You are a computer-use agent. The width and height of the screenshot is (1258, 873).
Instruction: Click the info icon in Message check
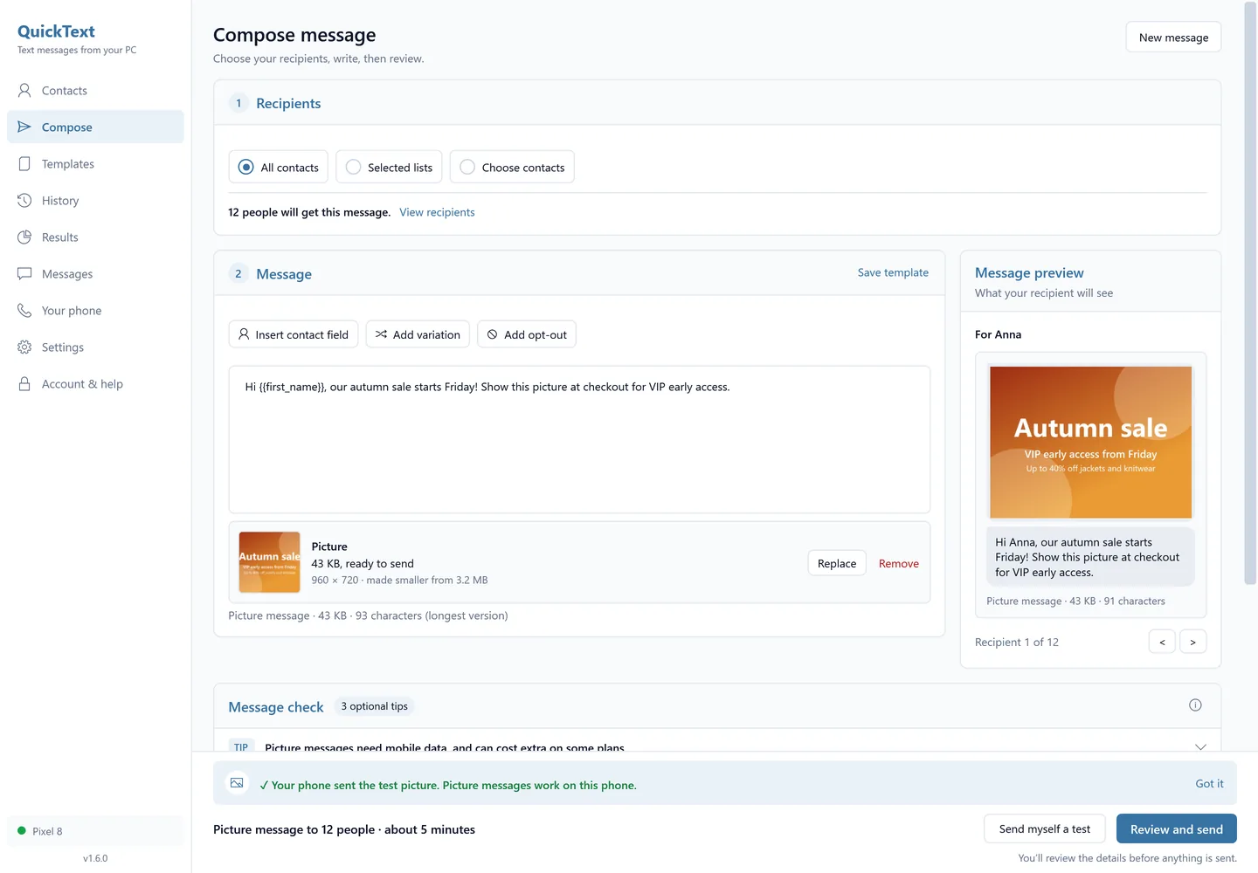1195,705
